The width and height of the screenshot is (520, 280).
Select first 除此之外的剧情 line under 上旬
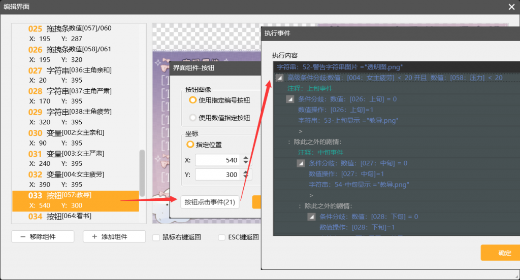[396, 142]
